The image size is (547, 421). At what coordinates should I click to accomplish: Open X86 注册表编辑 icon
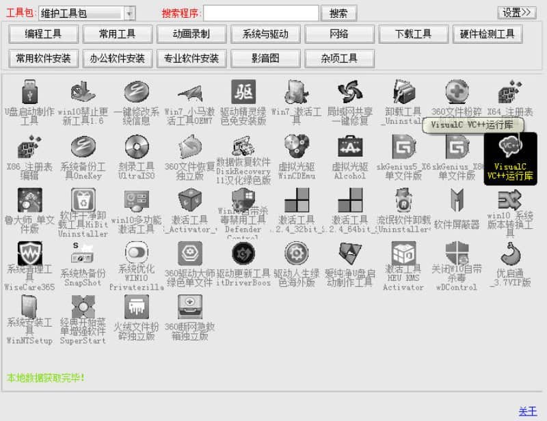tap(29, 157)
